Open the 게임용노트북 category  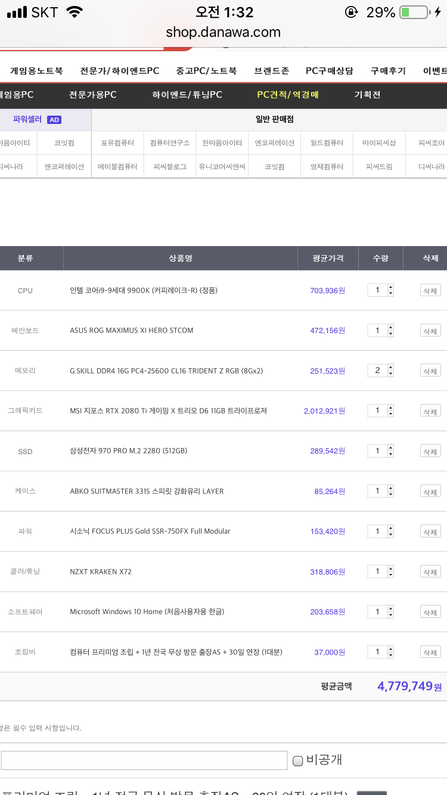36,70
